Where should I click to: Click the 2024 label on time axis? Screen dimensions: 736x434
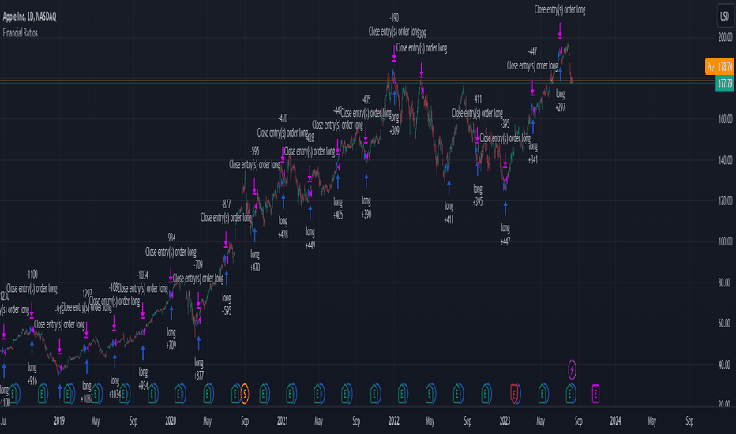coord(615,421)
